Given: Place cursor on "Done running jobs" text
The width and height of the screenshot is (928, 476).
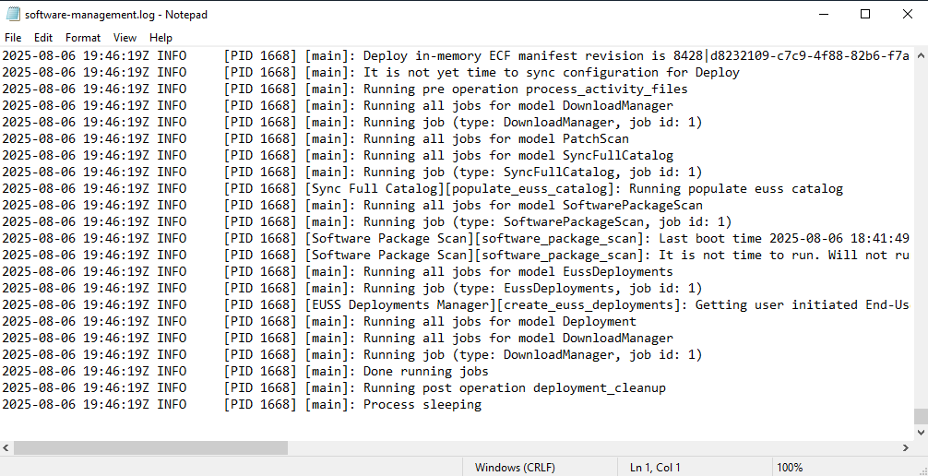Looking at the screenshot, I should (425, 372).
